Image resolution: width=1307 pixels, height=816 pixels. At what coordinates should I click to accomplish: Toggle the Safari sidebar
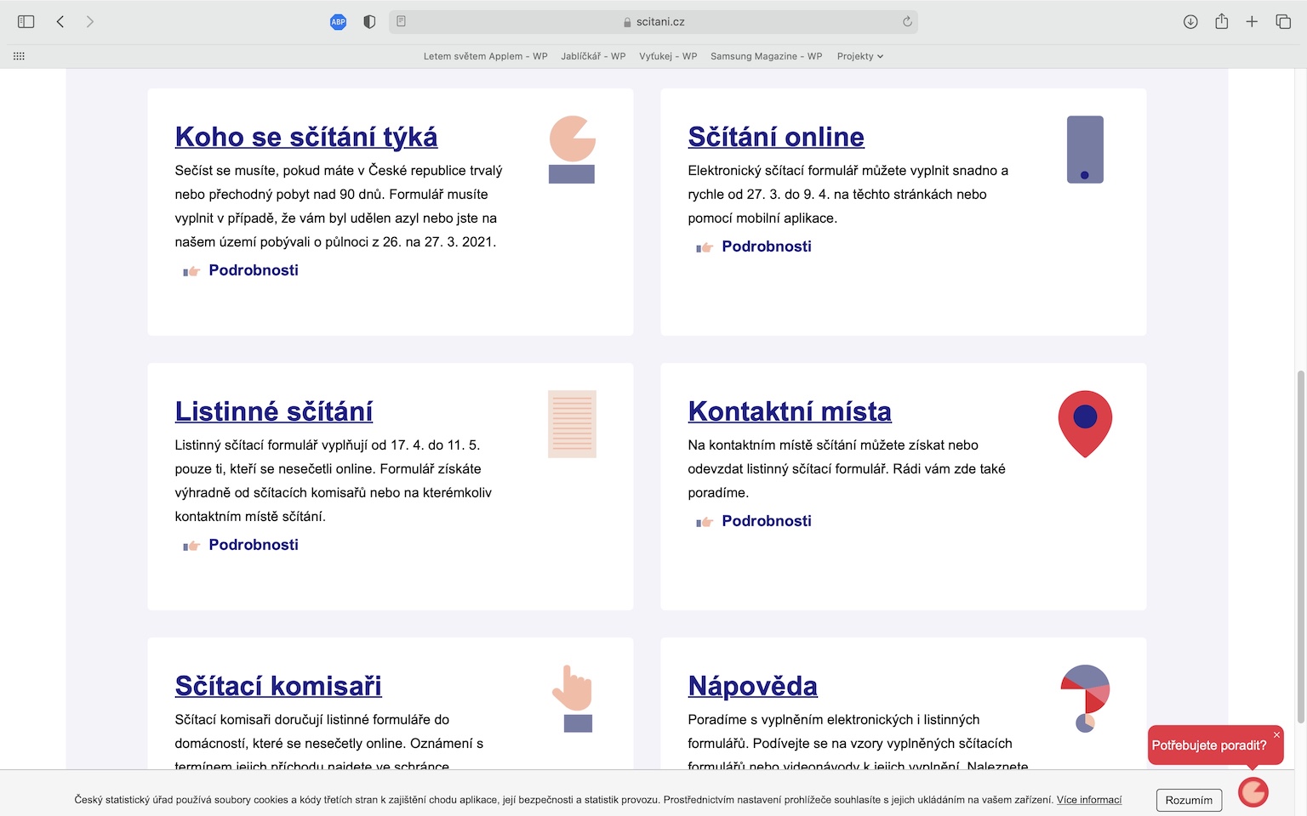[26, 22]
